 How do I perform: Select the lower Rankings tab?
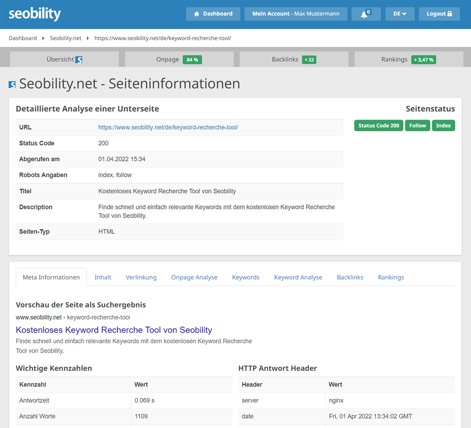coord(391,277)
